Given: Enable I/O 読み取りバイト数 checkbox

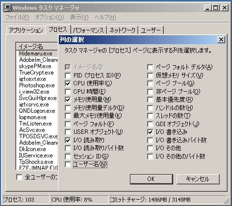Looking at the screenshot, I should coord(68,148).
